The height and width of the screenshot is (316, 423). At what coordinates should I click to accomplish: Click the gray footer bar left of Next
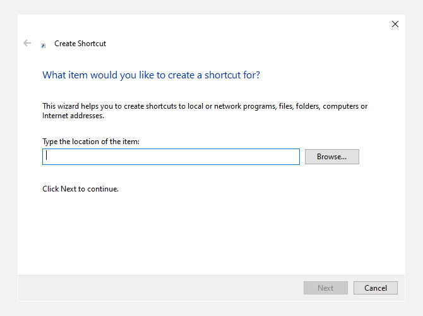click(158, 288)
